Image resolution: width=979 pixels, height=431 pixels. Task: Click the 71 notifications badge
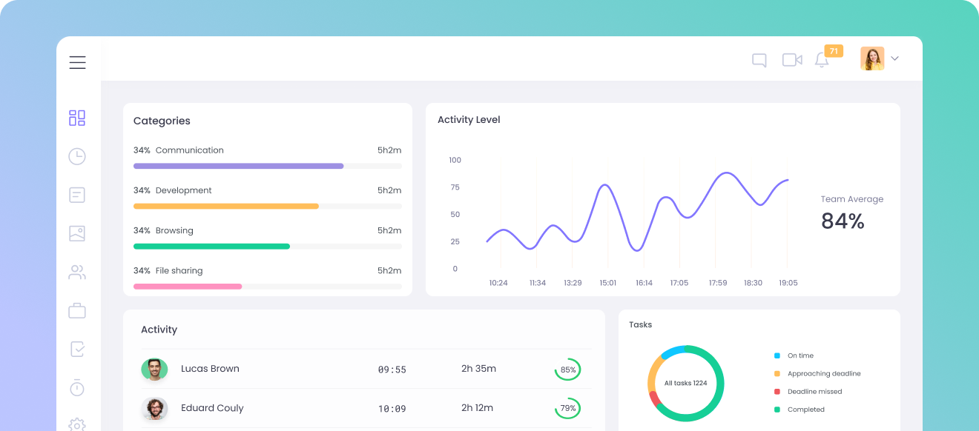click(x=834, y=51)
